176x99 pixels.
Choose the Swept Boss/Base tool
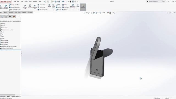click(x=14, y=5)
